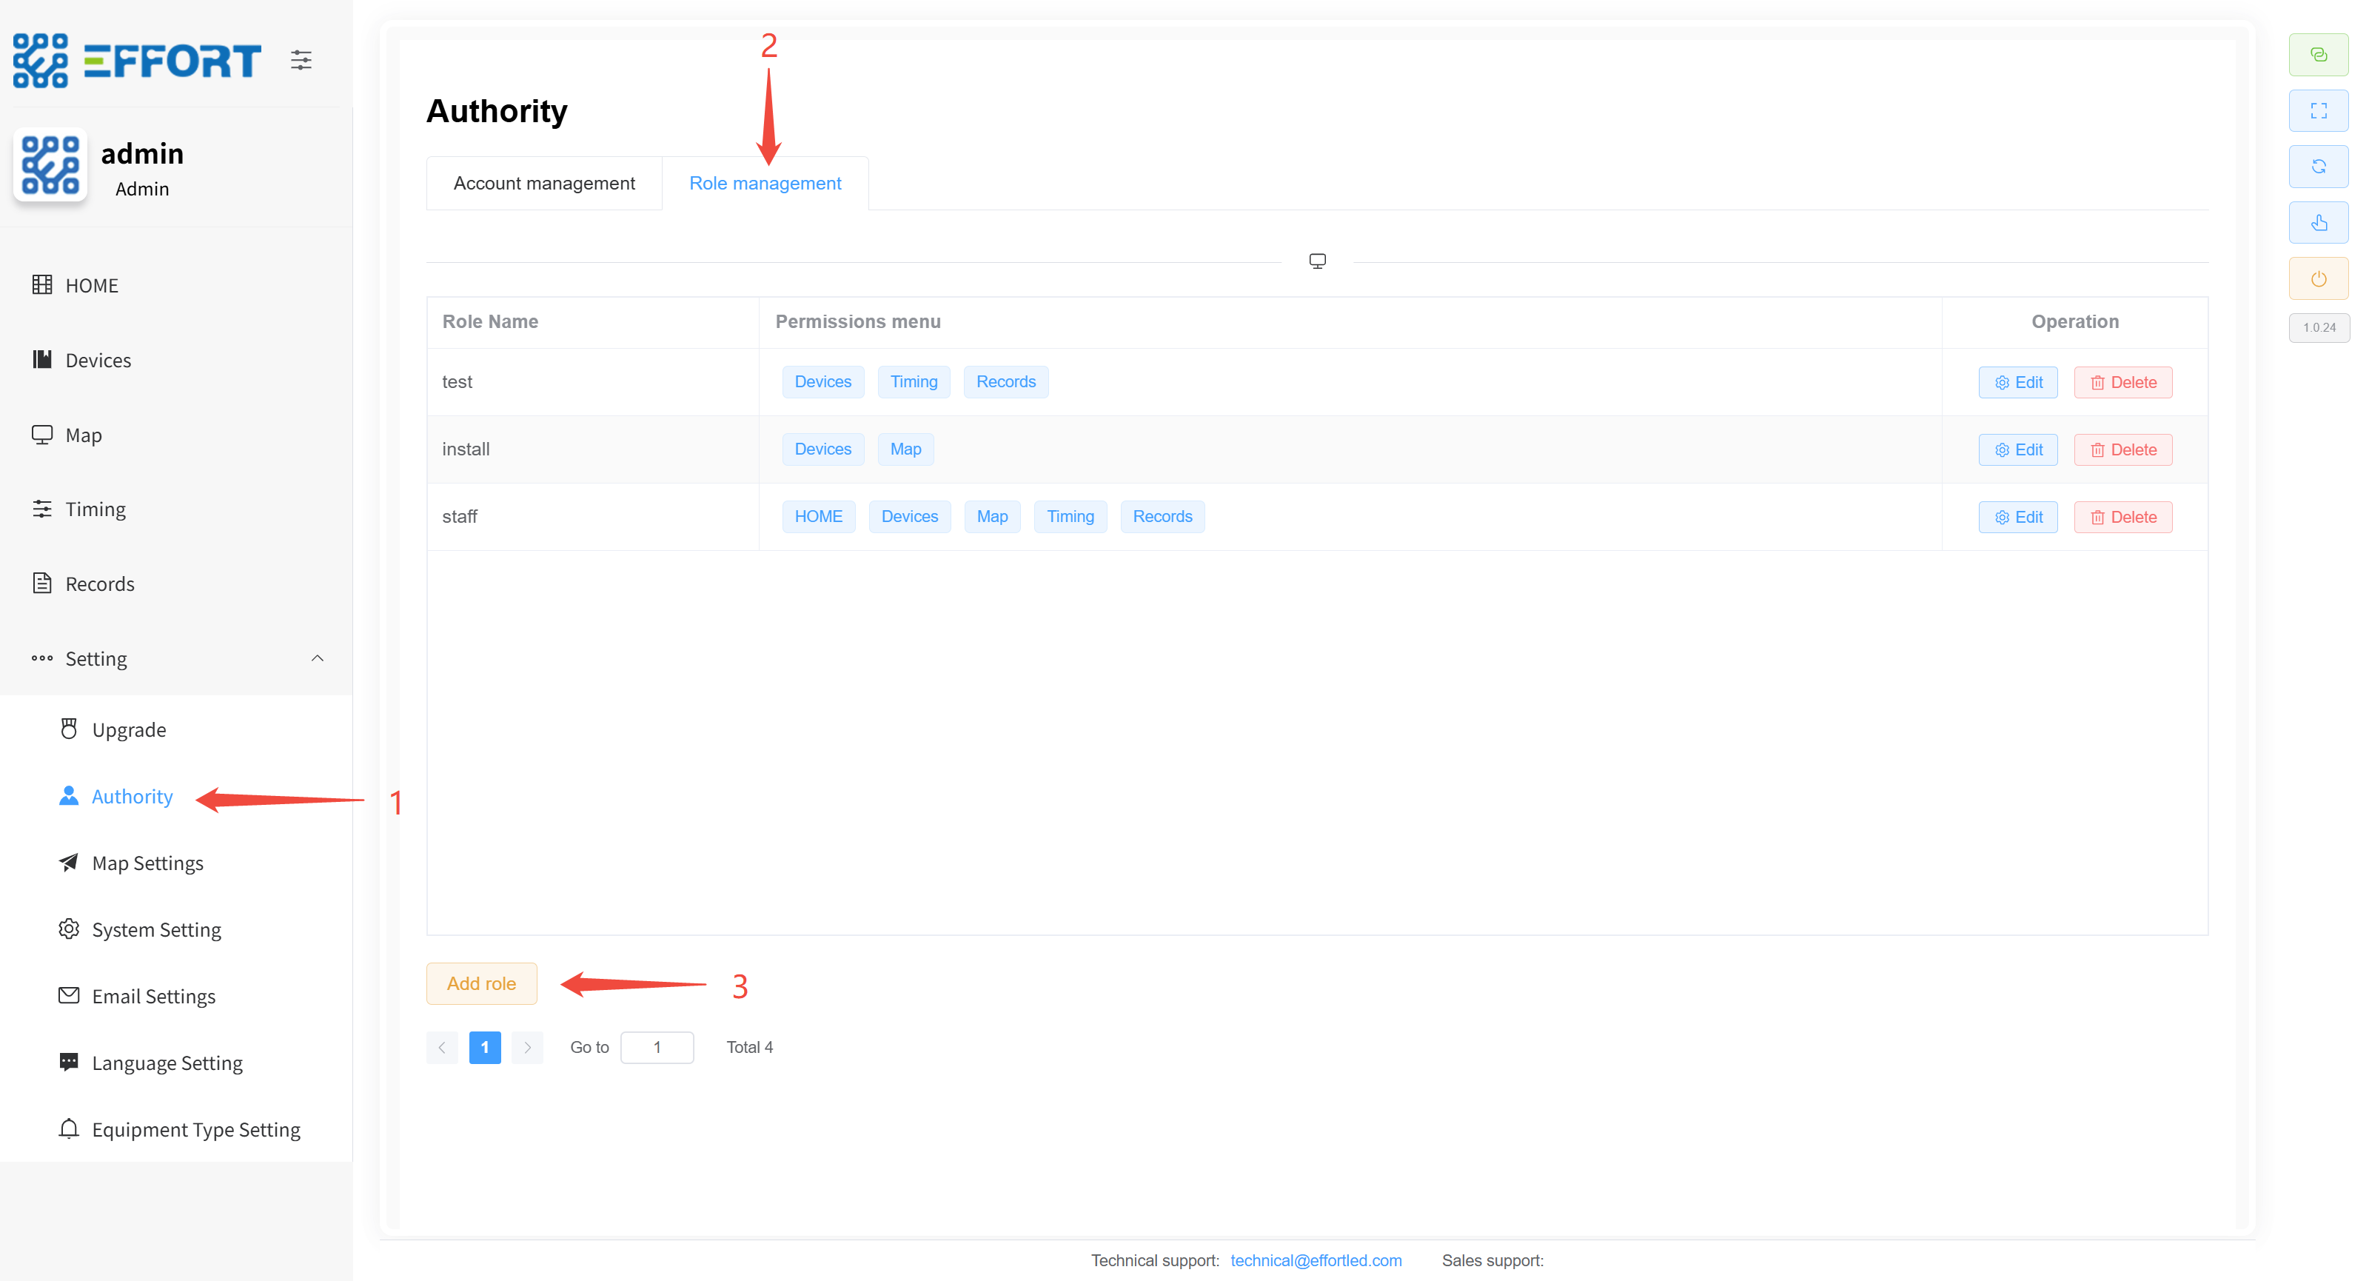Collapse sidebar using the sliders menu icon
The image size is (2369, 1281).
tap(301, 61)
